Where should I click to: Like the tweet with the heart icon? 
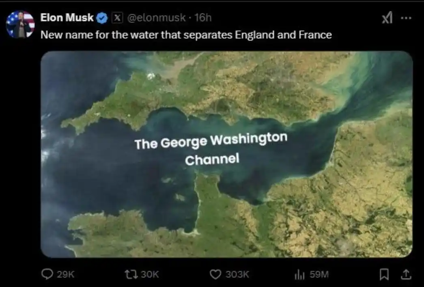[x=215, y=275]
